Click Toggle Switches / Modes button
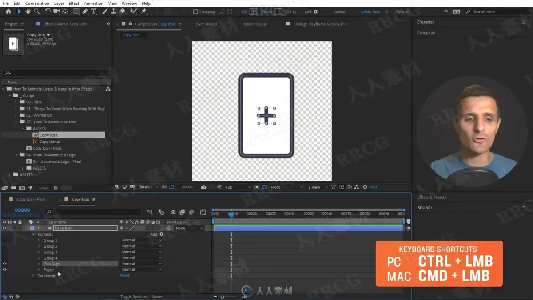Screen dimensions: 533x300 tap(142, 296)
